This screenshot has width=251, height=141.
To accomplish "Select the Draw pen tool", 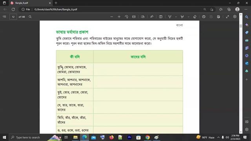I will click(170, 17).
